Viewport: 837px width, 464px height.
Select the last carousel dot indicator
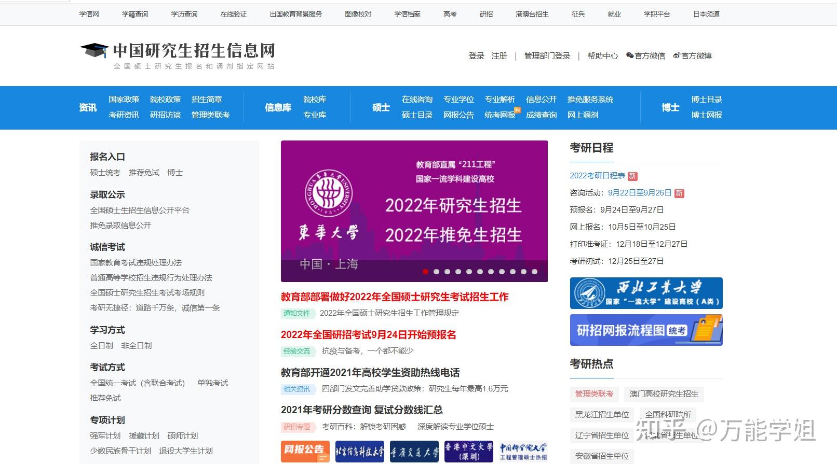click(535, 272)
